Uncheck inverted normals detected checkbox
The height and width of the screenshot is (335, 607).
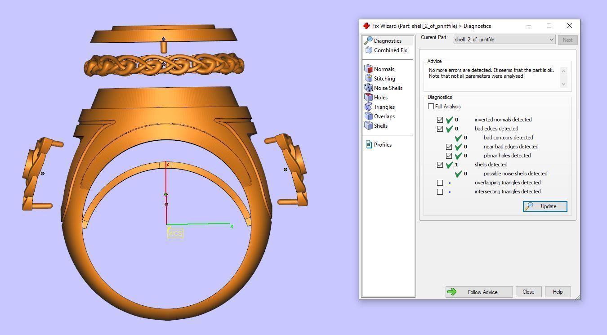pos(440,120)
